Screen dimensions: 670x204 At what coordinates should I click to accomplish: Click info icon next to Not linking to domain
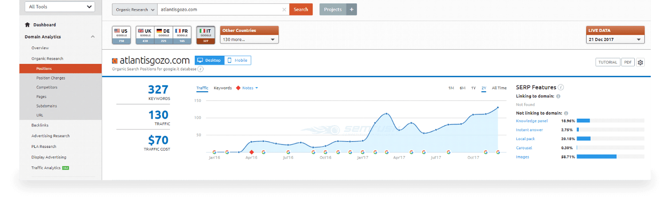[x=566, y=113]
